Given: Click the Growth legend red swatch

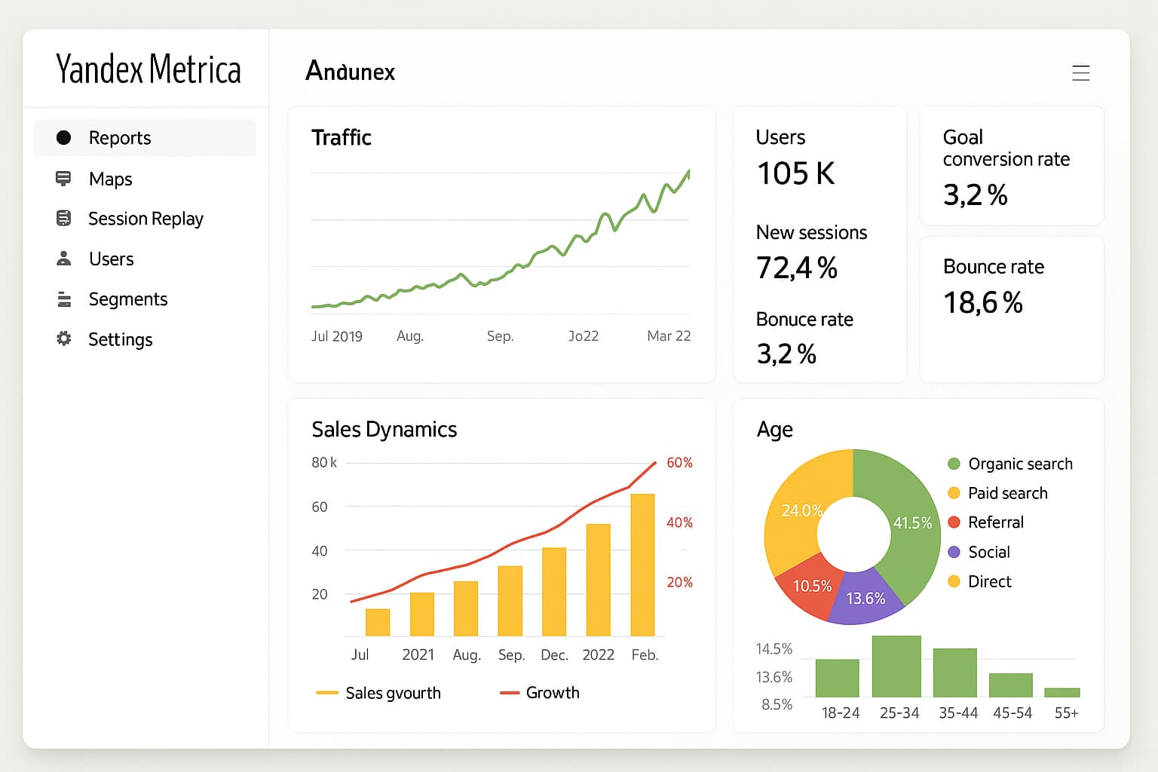Looking at the screenshot, I should 510,693.
